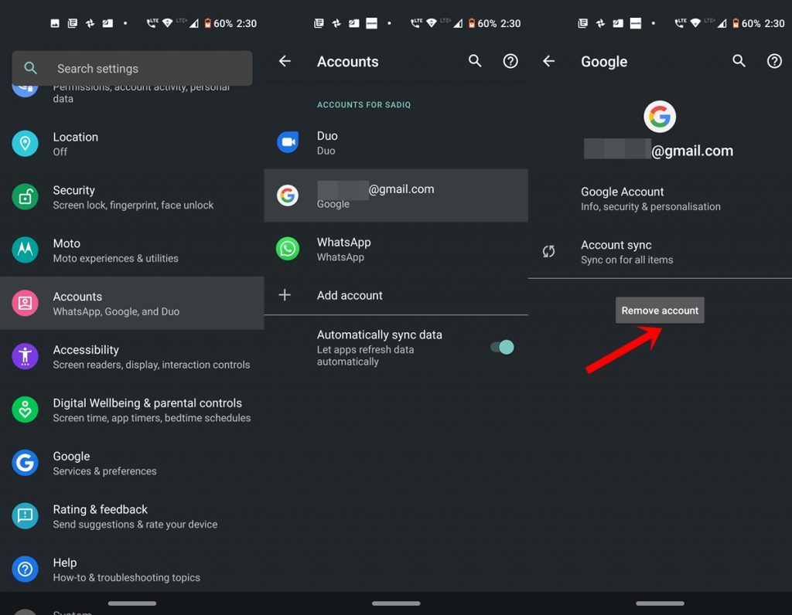Go back from Accounts screen
Screen dimensions: 792x615
click(x=285, y=61)
